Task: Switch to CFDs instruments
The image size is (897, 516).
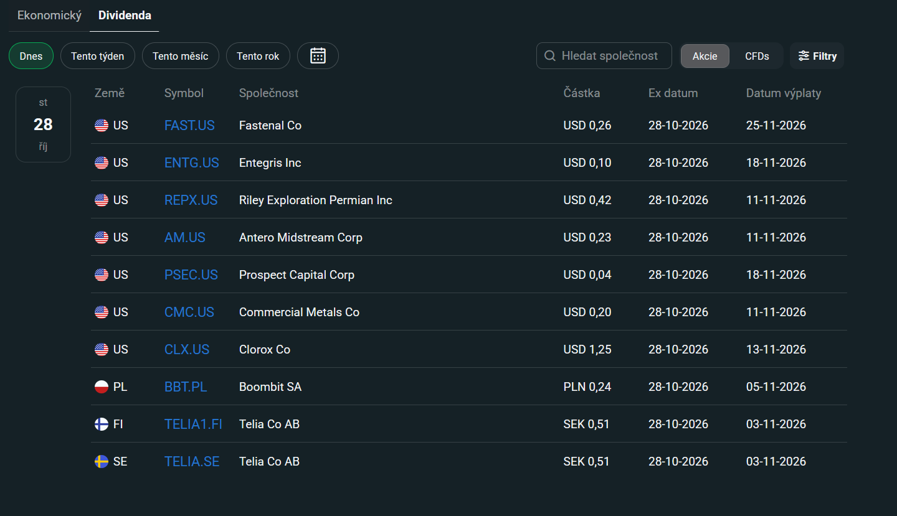Action: (757, 56)
